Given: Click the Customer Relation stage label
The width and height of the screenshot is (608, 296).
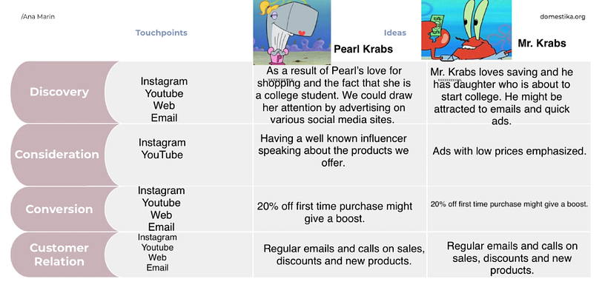Looking at the screenshot, I should click(x=59, y=255).
